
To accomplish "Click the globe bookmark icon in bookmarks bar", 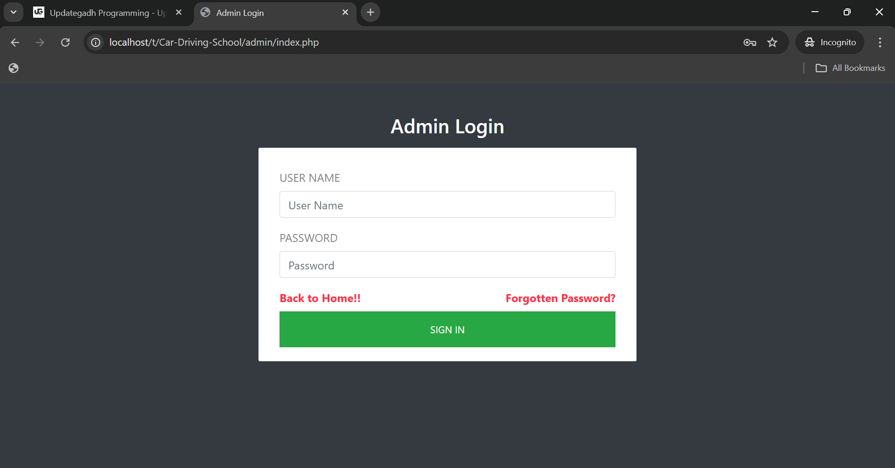I will pos(14,68).
